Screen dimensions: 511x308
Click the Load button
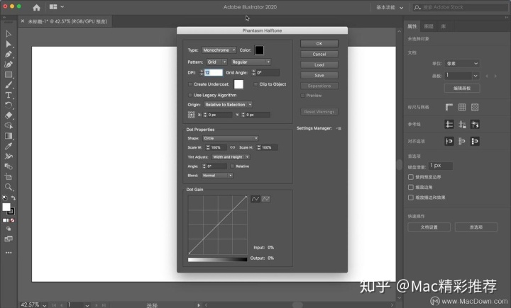click(x=319, y=64)
